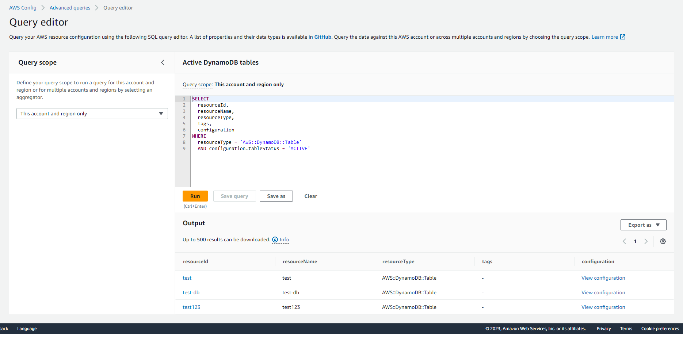
Task: Open the Advanced queries breadcrumb
Action: [70, 7]
